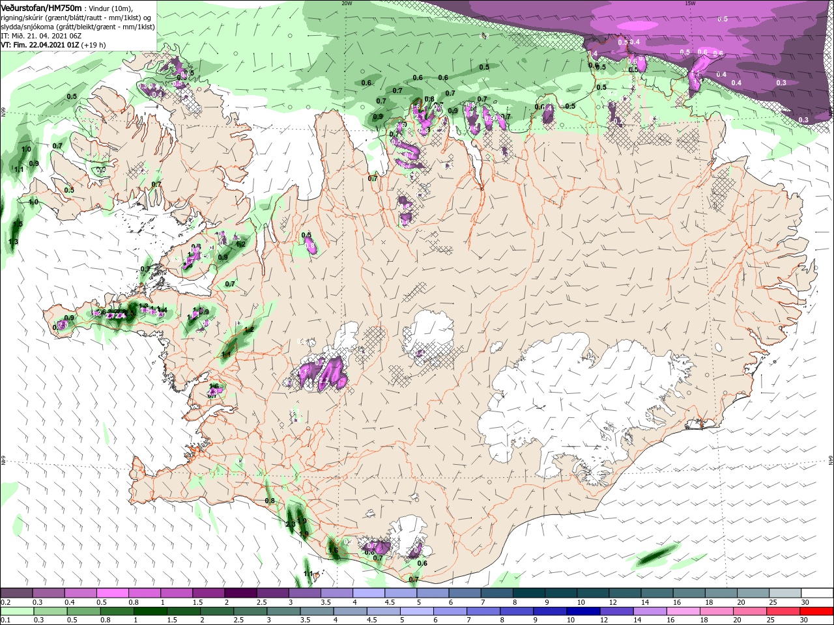The height and width of the screenshot is (625, 834).
Task: Click the 16–18 snow legend swatch
Action: [688, 594]
